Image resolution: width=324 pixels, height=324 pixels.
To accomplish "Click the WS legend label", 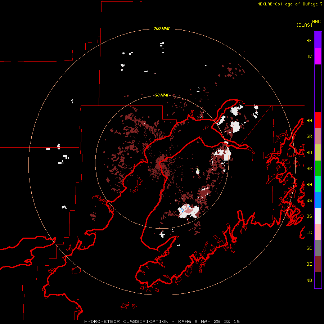I will click(309, 201).
